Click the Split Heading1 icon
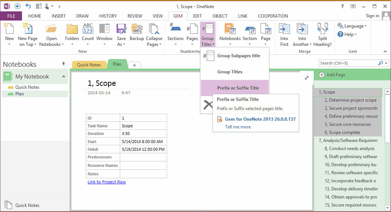Image resolution: width=391 pixels, height=212 pixels. tap(322, 28)
